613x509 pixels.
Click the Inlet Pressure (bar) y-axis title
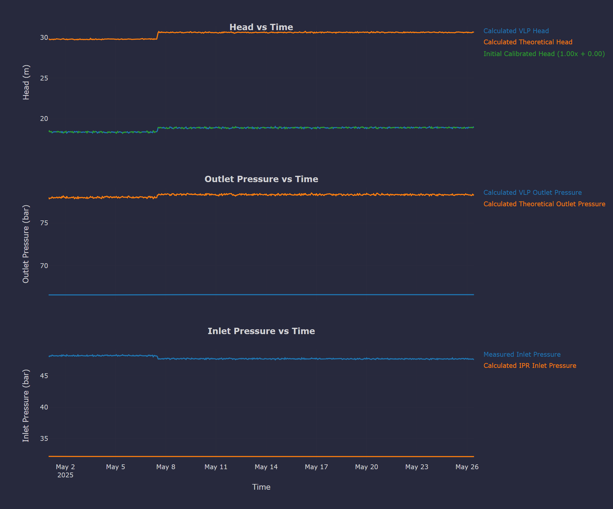point(26,406)
